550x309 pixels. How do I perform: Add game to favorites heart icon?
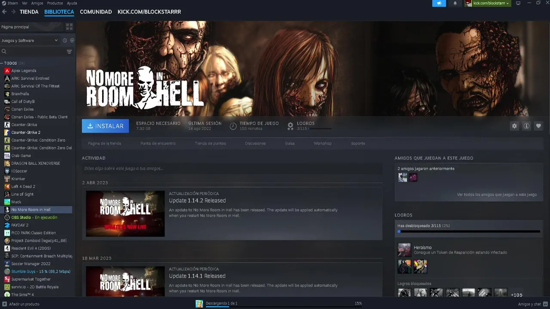click(x=538, y=126)
